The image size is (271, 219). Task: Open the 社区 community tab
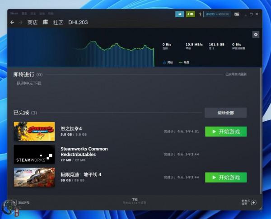coord(58,22)
